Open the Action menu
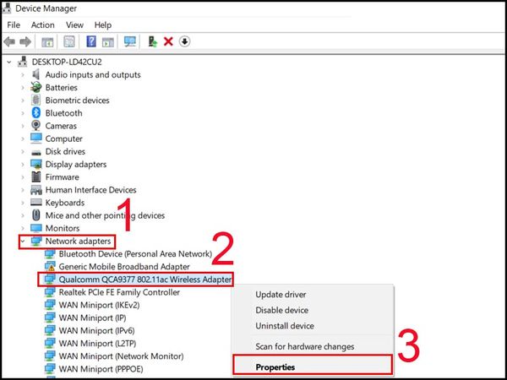507x380 pixels. 42,25
